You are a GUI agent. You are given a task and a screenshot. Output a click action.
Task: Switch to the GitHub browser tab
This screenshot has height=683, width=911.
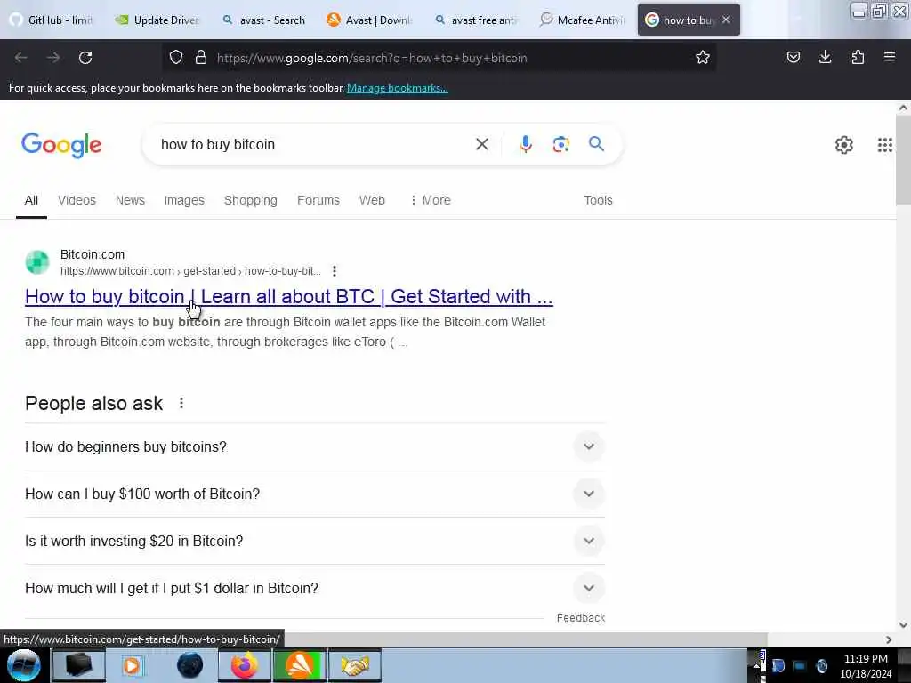(x=52, y=20)
